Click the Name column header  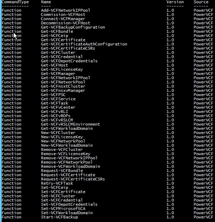46,2
